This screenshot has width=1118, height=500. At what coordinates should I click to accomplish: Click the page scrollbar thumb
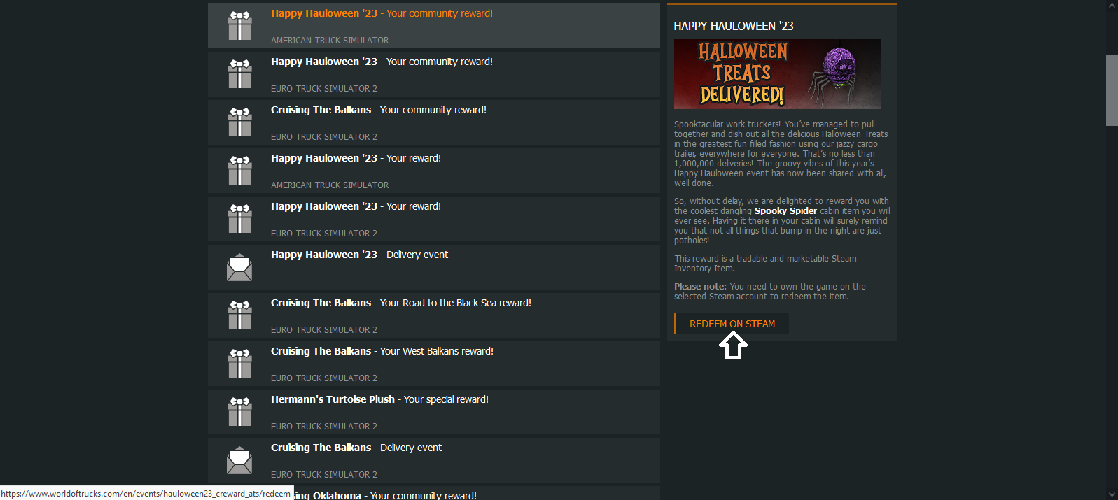1112,91
